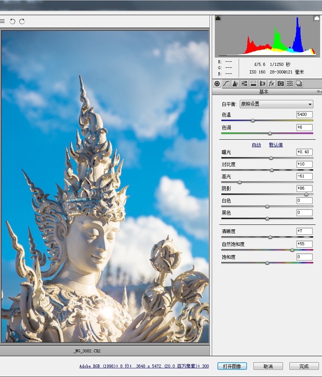Screen dimensions: 322x377
Task: Click the 完成 done button
Action: 304,366
